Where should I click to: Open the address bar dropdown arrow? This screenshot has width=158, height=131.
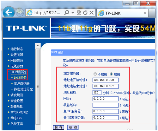pyautogui.click(x=73, y=13)
